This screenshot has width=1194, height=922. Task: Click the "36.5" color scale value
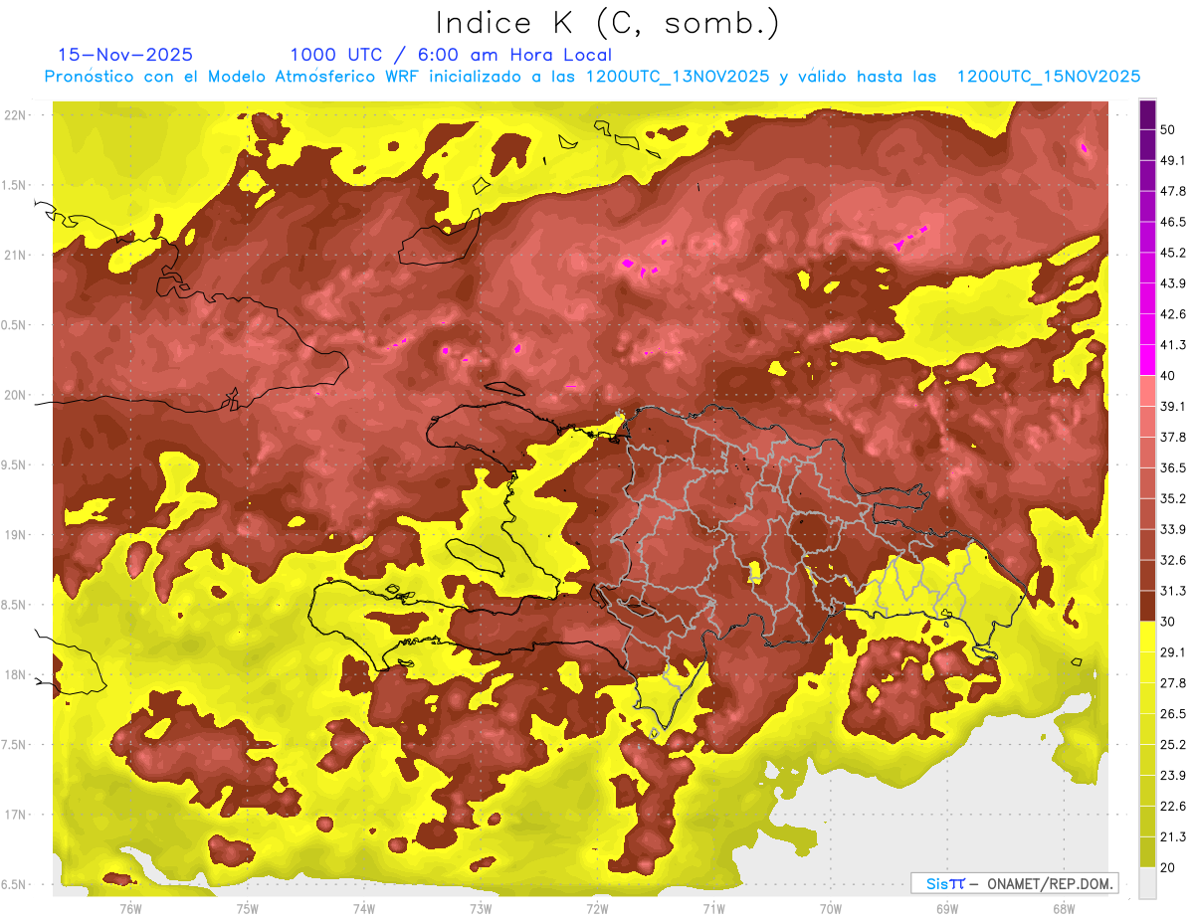1173,467
